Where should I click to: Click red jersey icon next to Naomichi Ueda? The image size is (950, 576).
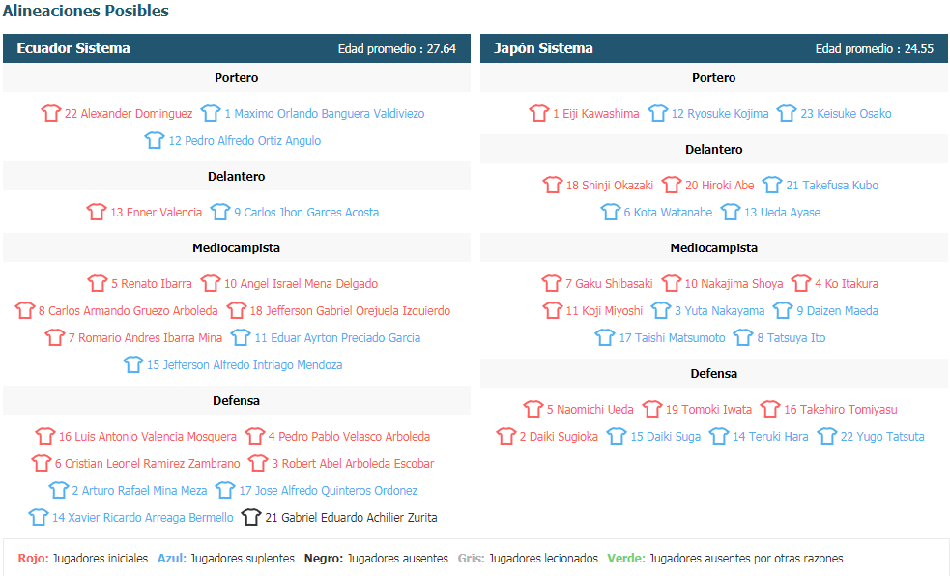click(x=533, y=409)
